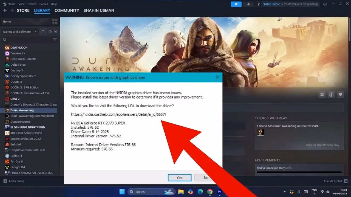Switch to the STORE tab
This screenshot has width=351, height=197.
pos(23,10)
